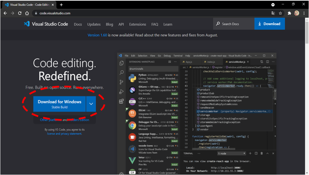Go to browser home page icon
The width and height of the screenshot is (309, 175).
pos(27,13)
